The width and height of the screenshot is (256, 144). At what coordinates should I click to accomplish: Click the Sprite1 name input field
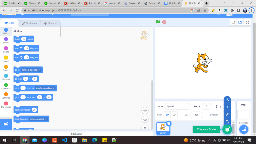click(177, 106)
